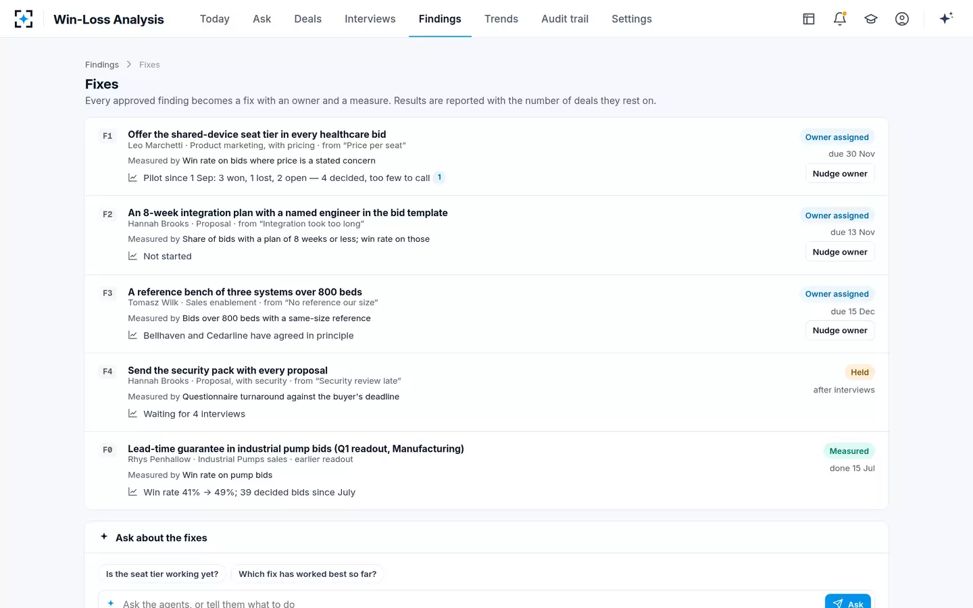
Task: Open the learning graduation-cap icon
Action: (x=871, y=19)
